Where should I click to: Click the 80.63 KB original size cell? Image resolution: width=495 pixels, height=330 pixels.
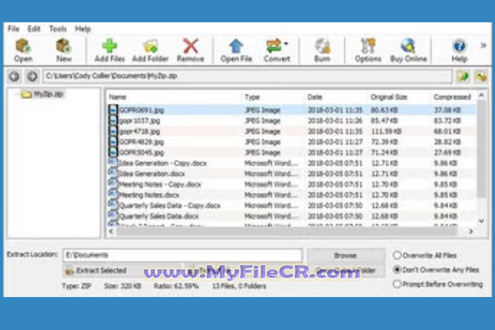384,110
